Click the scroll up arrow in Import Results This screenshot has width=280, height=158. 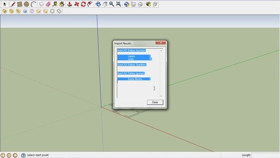click(x=161, y=51)
